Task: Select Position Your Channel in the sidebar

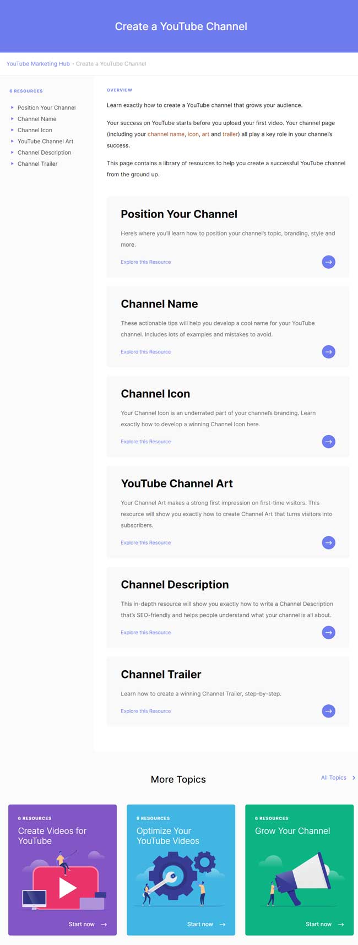Action: click(x=46, y=108)
